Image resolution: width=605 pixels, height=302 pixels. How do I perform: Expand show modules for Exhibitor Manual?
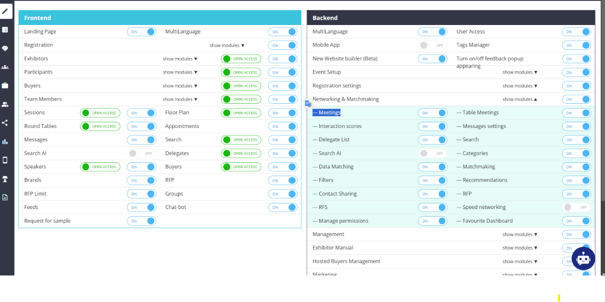[x=520, y=248]
